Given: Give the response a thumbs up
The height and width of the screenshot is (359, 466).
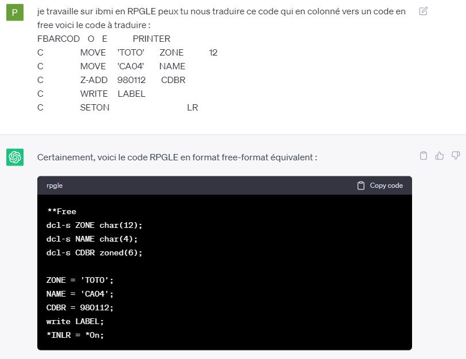Looking at the screenshot, I should click(x=439, y=156).
